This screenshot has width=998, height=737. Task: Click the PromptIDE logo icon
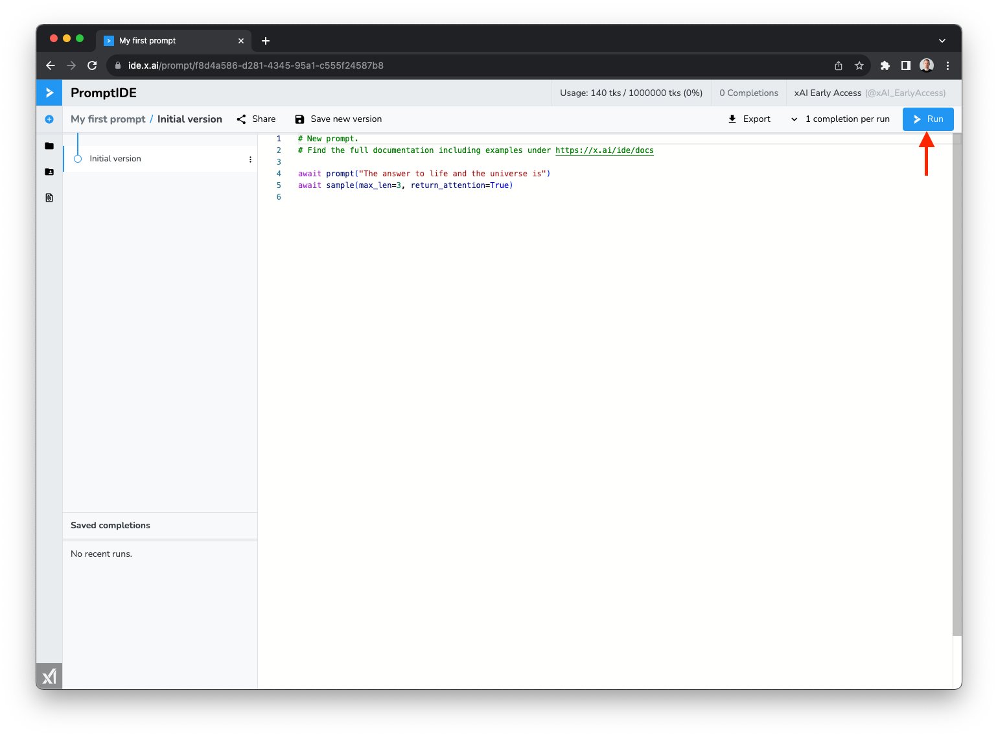pos(49,93)
